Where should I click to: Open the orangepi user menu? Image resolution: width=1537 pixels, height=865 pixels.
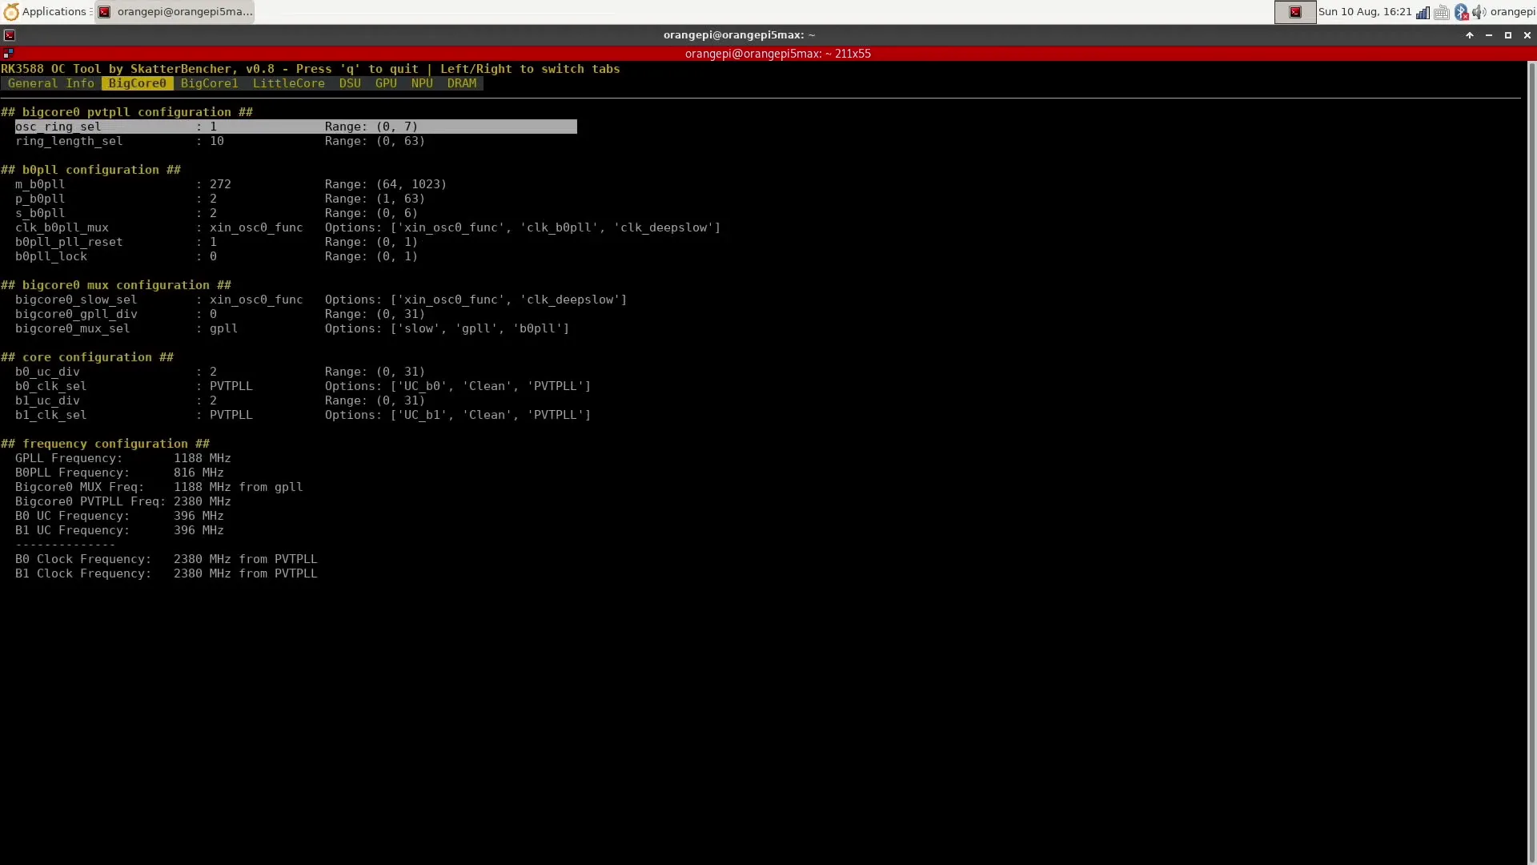(x=1512, y=12)
